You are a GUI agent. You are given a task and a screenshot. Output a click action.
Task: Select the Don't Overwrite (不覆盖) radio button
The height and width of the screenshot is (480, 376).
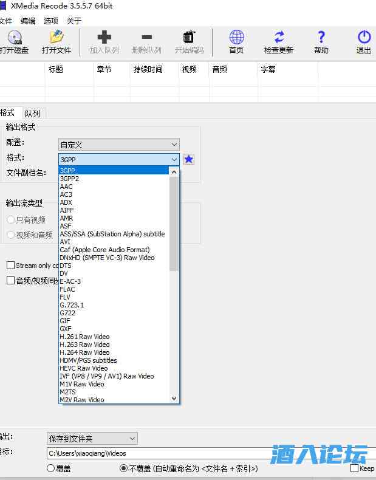(x=123, y=468)
